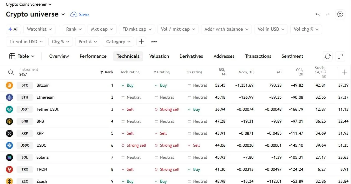The height and width of the screenshot is (184, 351).
Task: Switch to the Valuation tab
Action: tap(159, 56)
